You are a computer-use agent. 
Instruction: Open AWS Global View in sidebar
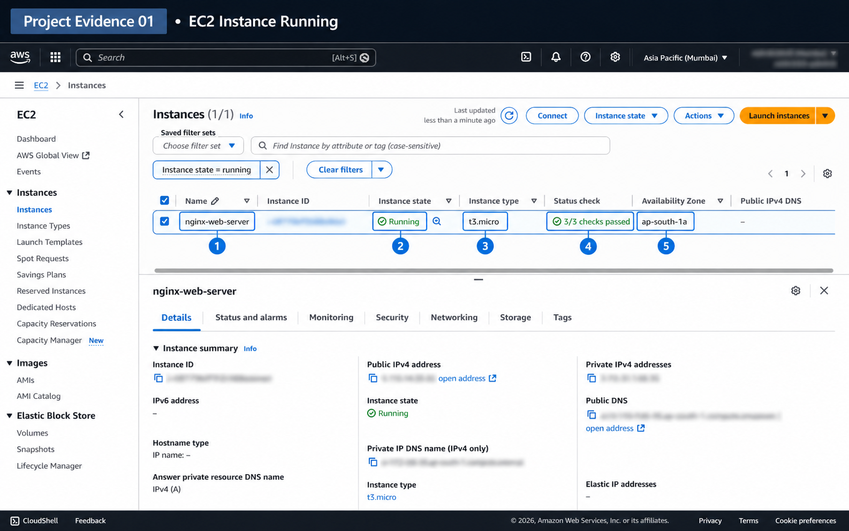53,155
